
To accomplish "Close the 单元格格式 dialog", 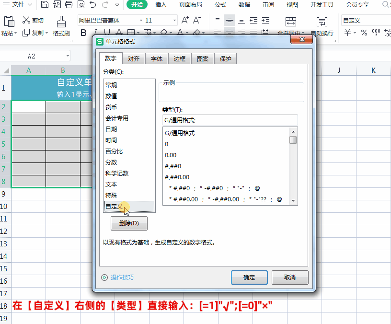I will pyautogui.click(x=302, y=39).
